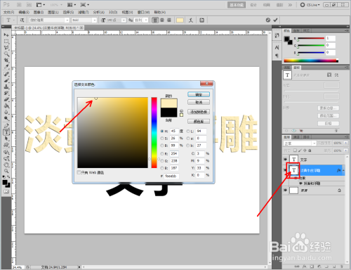
Task: Hide the background layer via eye icon
Action: point(285,191)
